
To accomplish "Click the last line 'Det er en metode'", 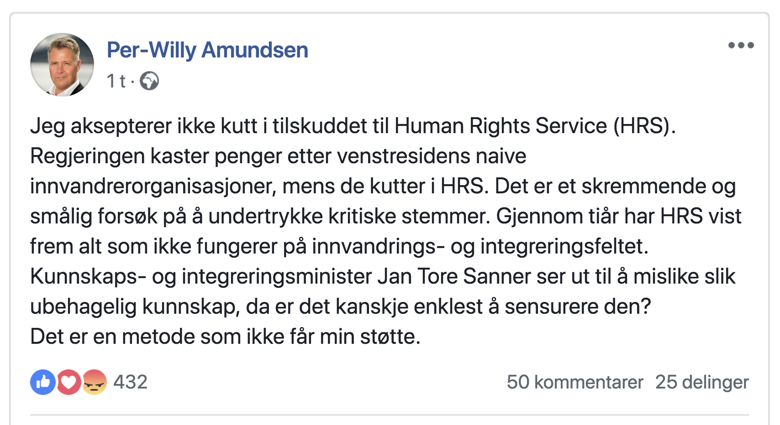I will (x=225, y=337).
